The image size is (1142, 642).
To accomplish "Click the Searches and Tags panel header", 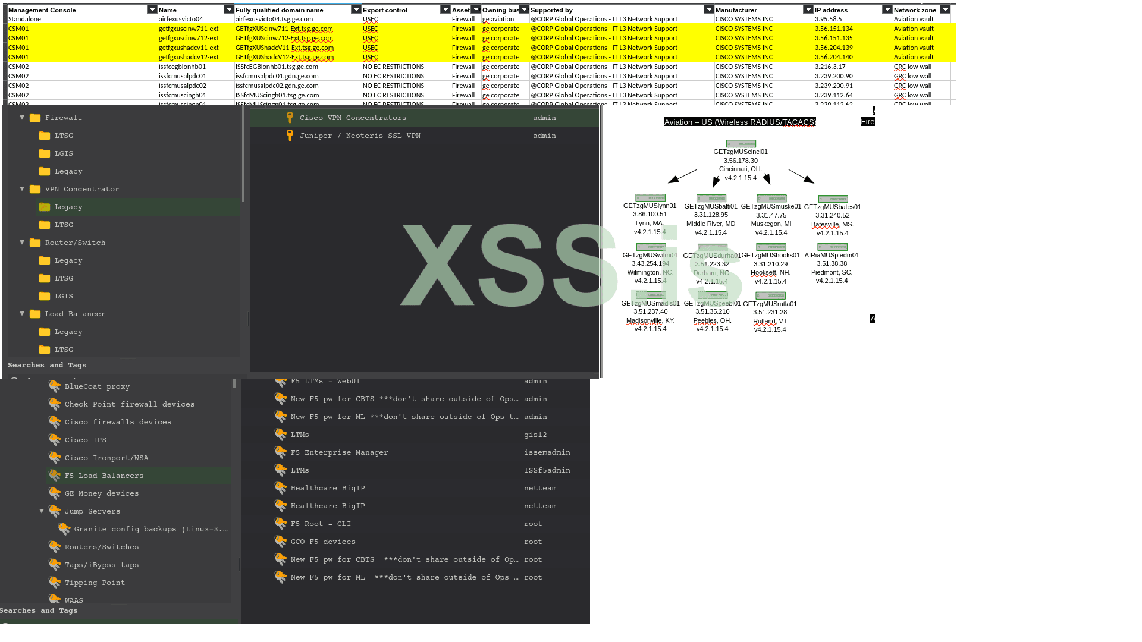I will click(x=47, y=365).
